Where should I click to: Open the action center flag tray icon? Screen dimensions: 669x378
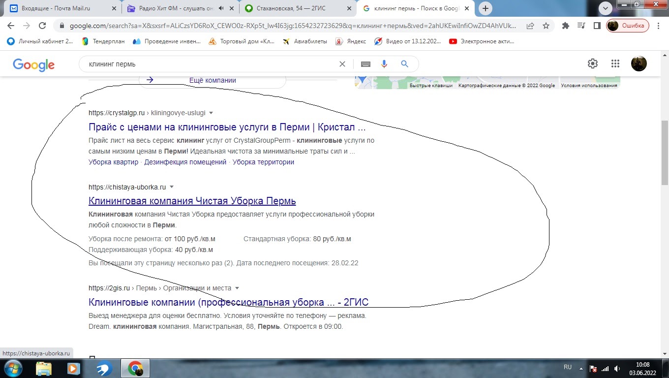593,369
